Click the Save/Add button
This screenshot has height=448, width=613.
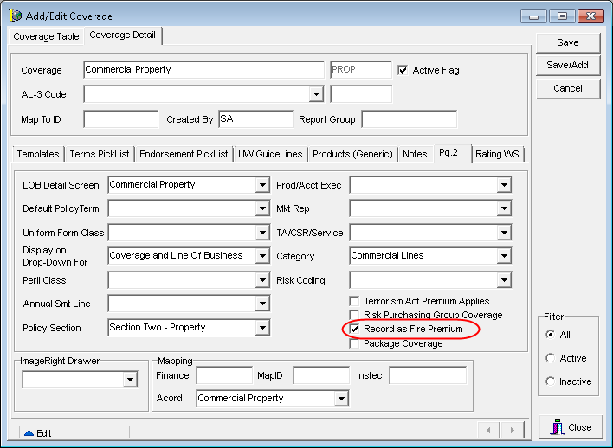(568, 65)
